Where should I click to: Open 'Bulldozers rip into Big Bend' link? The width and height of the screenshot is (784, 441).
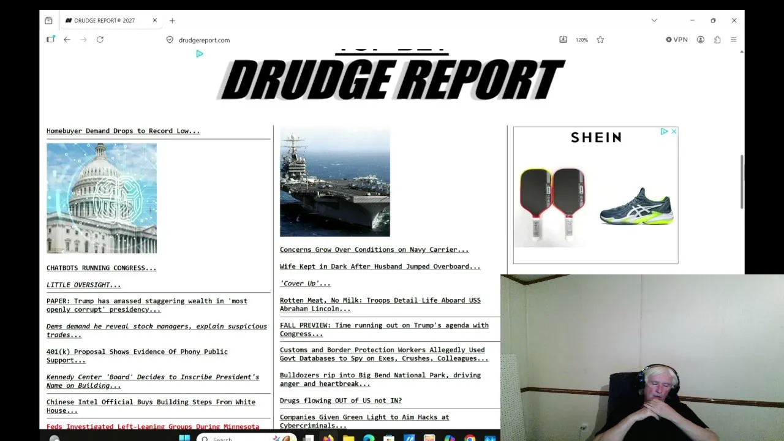(x=380, y=379)
